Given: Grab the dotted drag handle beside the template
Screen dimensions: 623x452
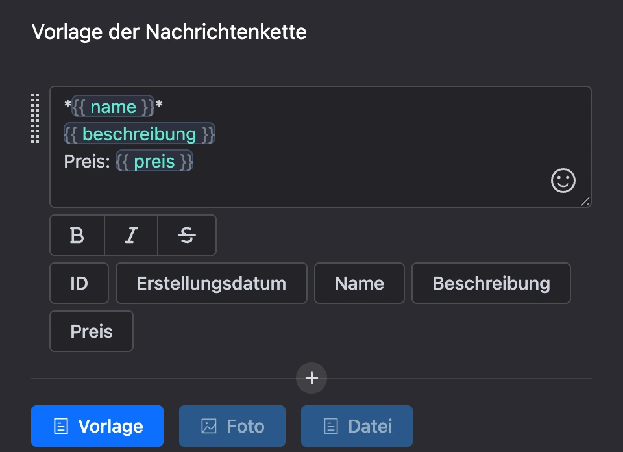Looking at the screenshot, I should coord(35,118).
